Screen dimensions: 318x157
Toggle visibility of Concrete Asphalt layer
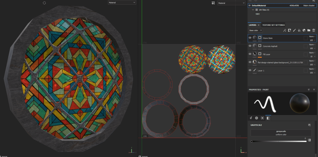pos(250,46)
